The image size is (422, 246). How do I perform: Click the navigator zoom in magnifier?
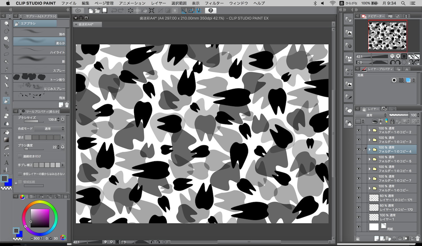pos(398,56)
